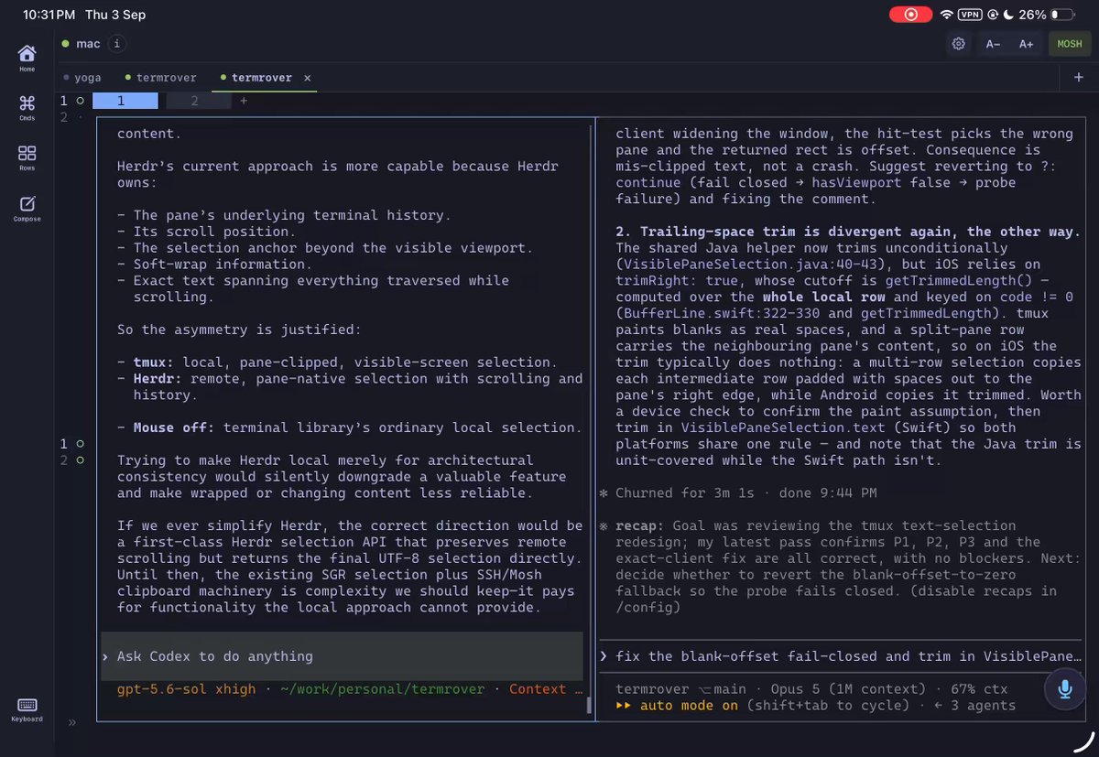The image size is (1099, 757).
Task: Open the Home sidebar icon
Action: (x=27, y=58)
